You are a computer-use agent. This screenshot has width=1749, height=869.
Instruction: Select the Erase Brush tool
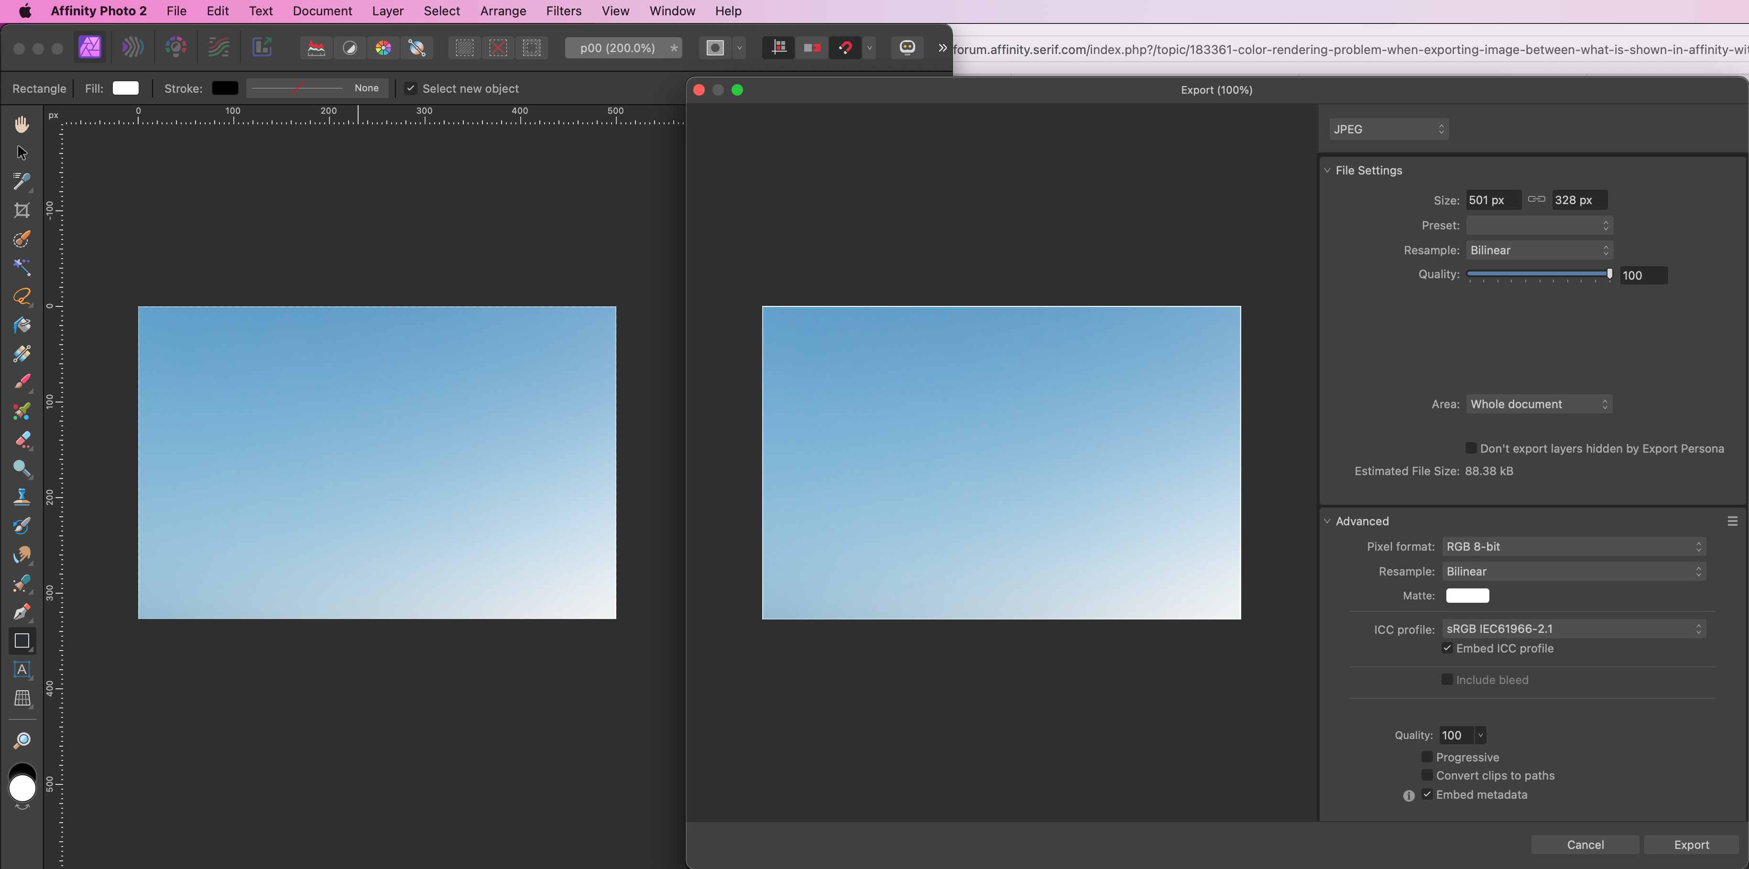click(x=22, y=440)
